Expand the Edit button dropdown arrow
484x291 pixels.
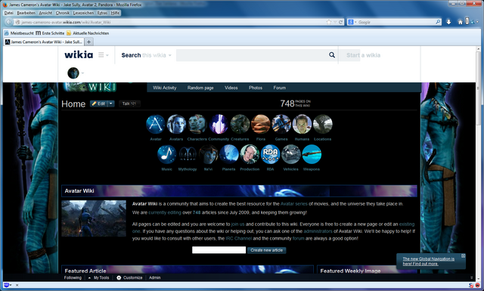[111, 104]
